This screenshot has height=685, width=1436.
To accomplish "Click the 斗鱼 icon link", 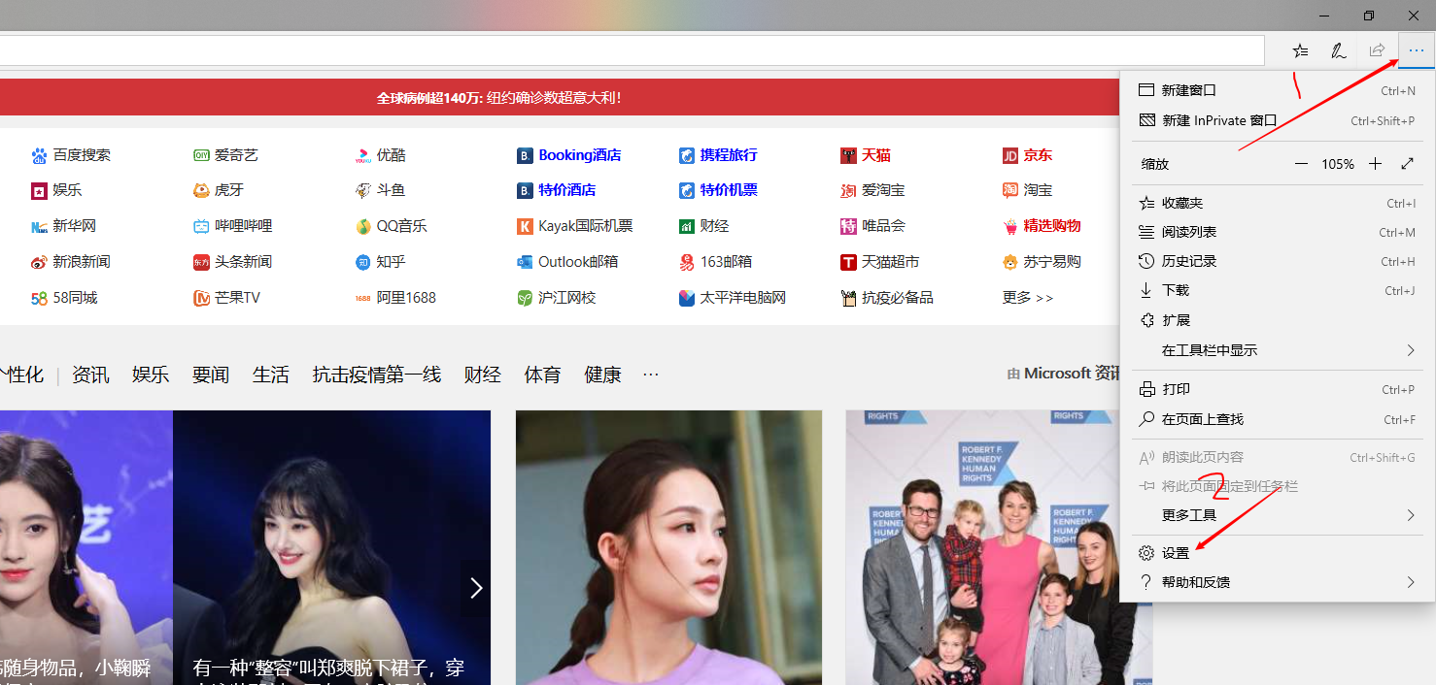I will click(363, 190).
